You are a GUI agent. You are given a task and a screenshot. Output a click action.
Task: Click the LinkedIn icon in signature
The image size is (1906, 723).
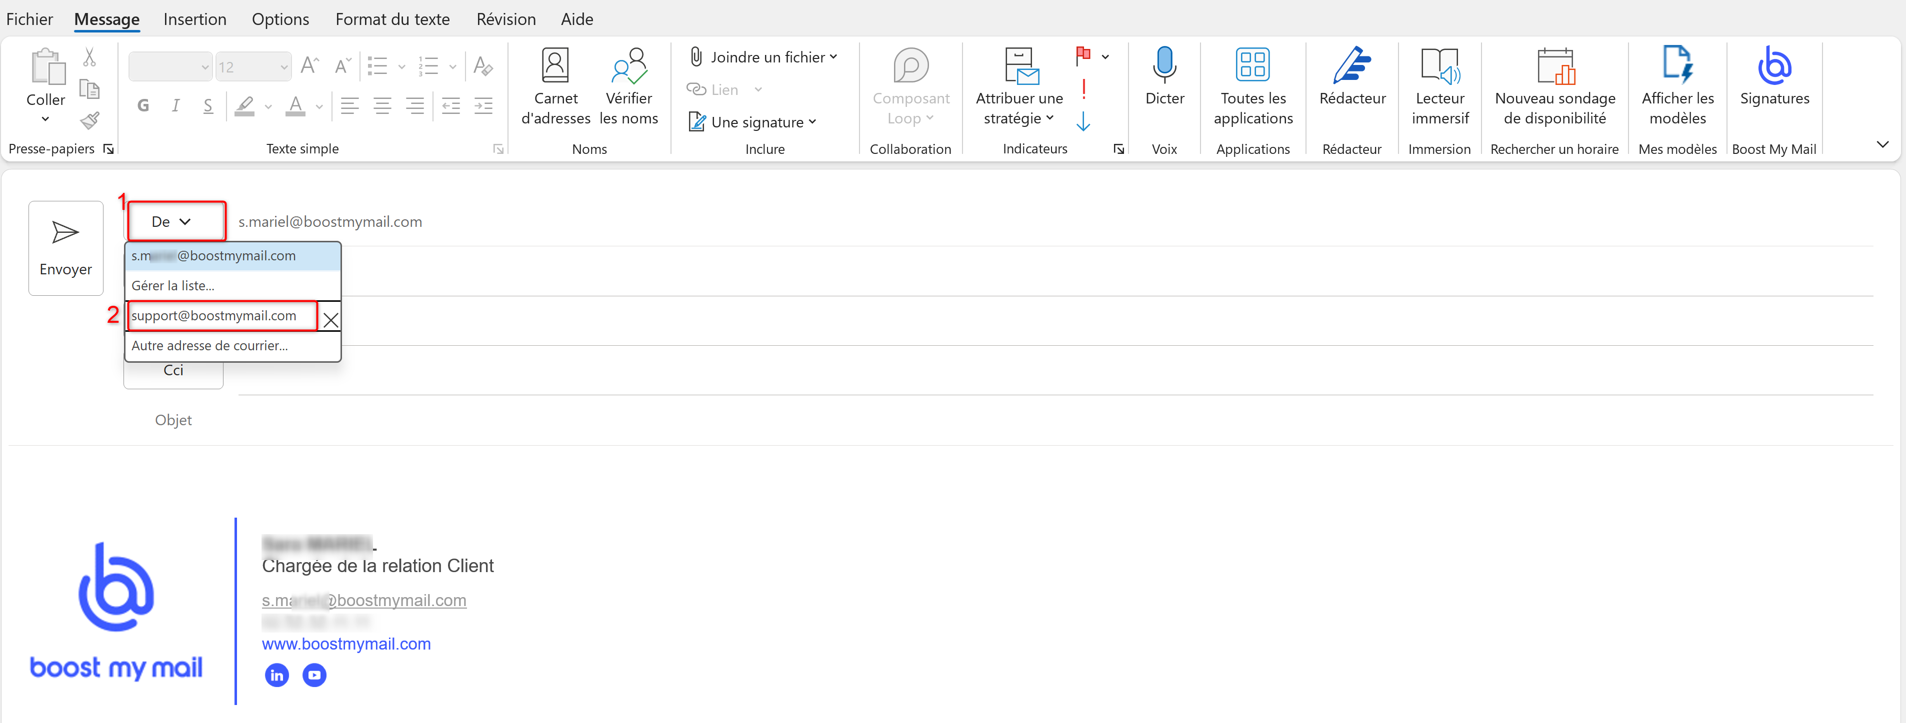[276, 675]
